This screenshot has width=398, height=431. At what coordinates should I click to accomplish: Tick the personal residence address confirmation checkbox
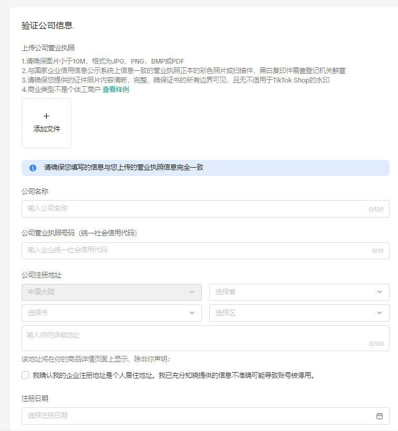(x=25, y=375)
